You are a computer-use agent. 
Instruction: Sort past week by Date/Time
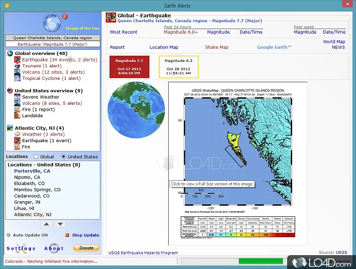[334, 32]
